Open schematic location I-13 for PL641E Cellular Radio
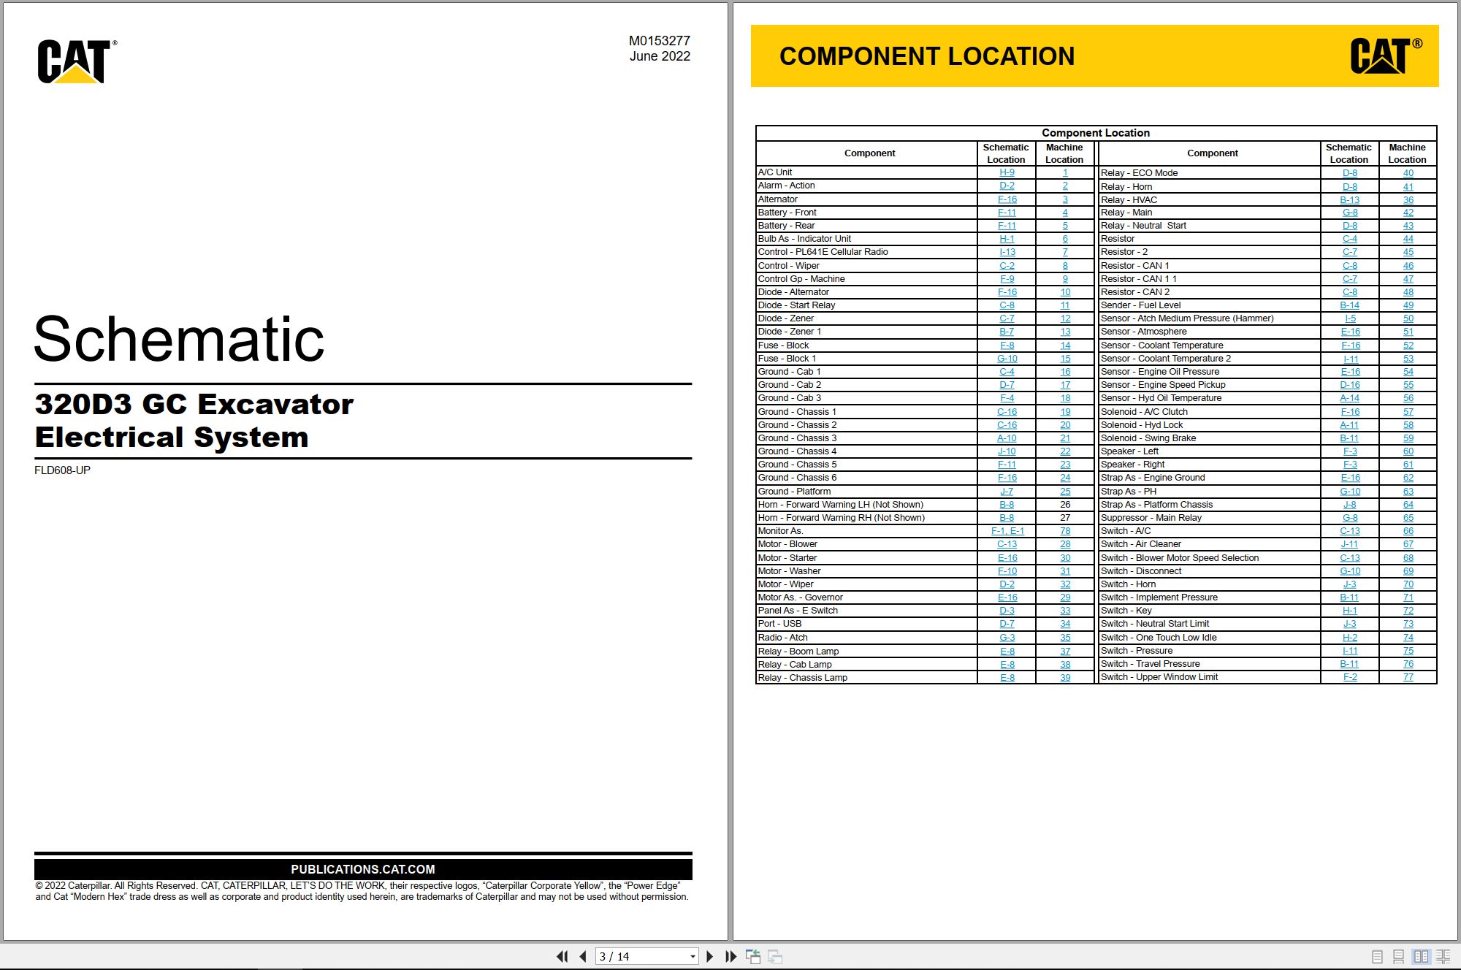The image size is (1461, 970). (x=1007, y=252)
